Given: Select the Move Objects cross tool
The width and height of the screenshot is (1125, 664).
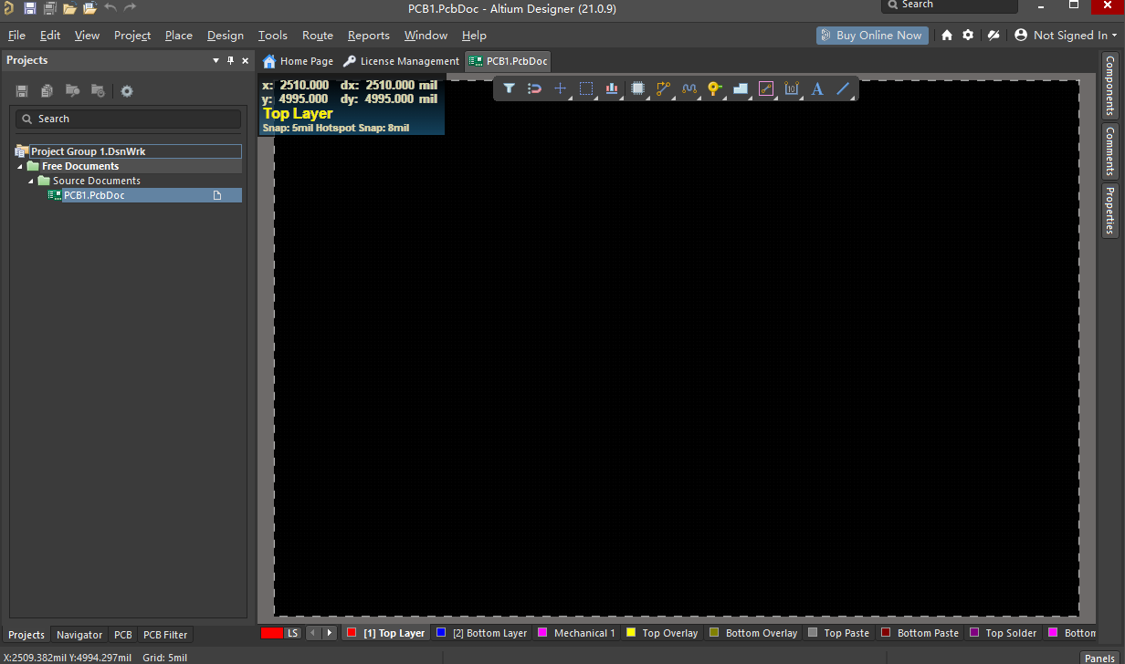Looking at the screenshot, I should point(561,88).
